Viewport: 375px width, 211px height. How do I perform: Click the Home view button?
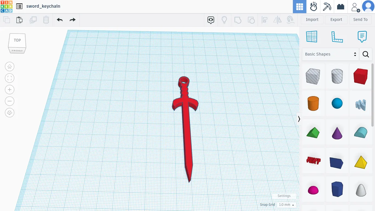coord(10,66)
